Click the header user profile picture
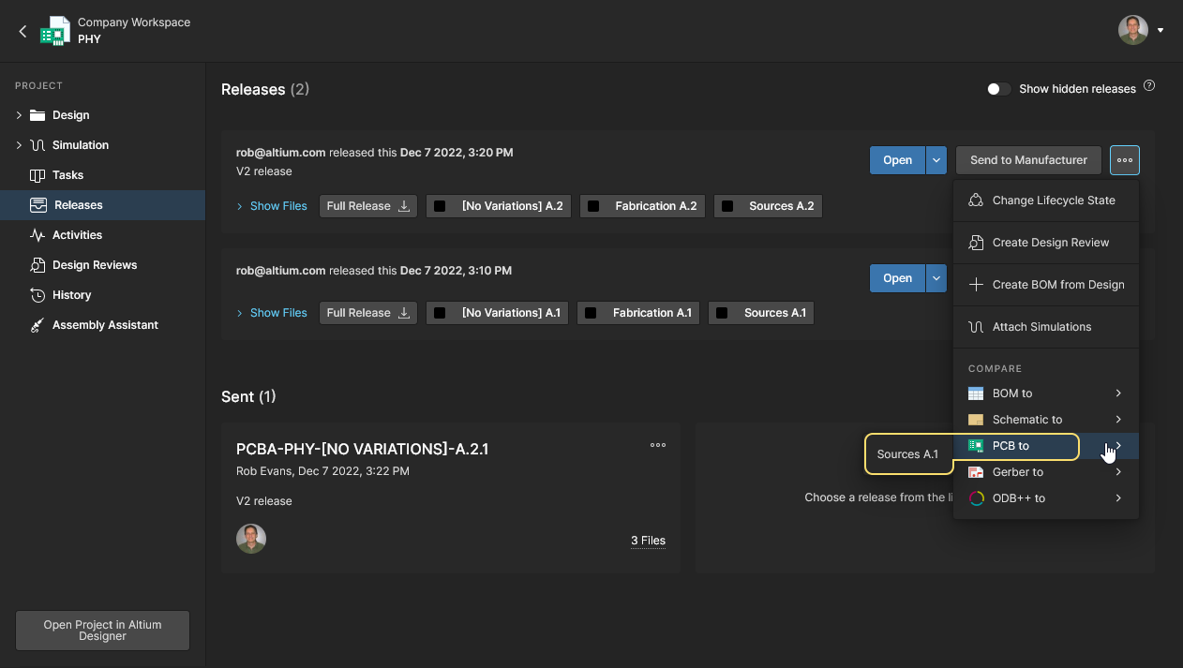 pos(1133,30)
